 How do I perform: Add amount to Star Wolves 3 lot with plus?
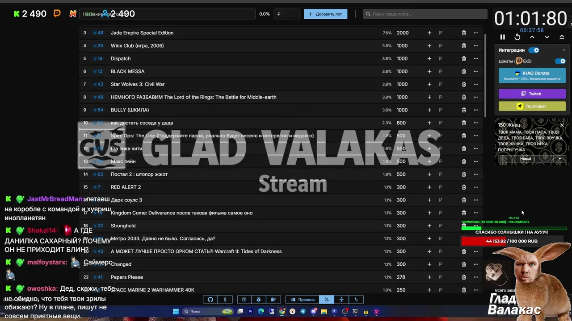click(429, 84)
